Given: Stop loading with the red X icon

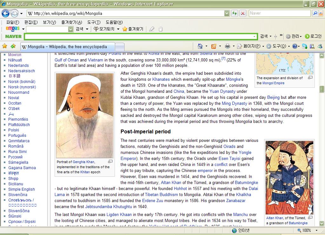Looking at the screenshot, I should tap(243, 13).
